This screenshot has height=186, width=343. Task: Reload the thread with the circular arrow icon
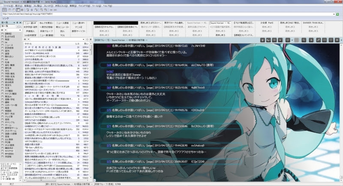coord(288,40)
